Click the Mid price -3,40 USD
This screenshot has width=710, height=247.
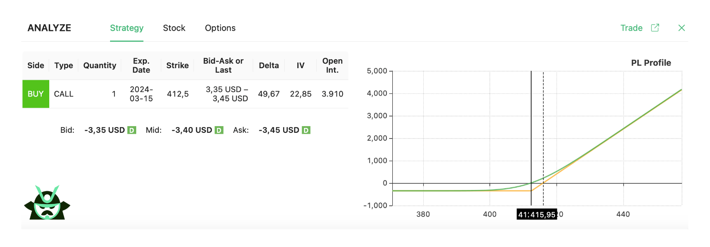click(192, 130)
